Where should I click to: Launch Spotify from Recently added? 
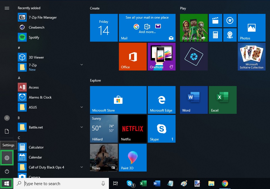pos(33,37)
